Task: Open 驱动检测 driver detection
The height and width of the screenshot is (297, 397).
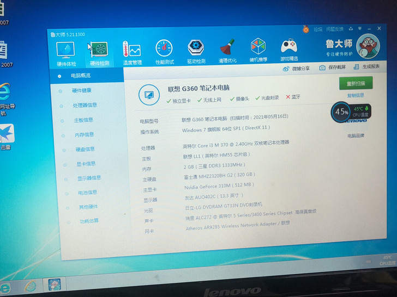Action: (196, 51)
